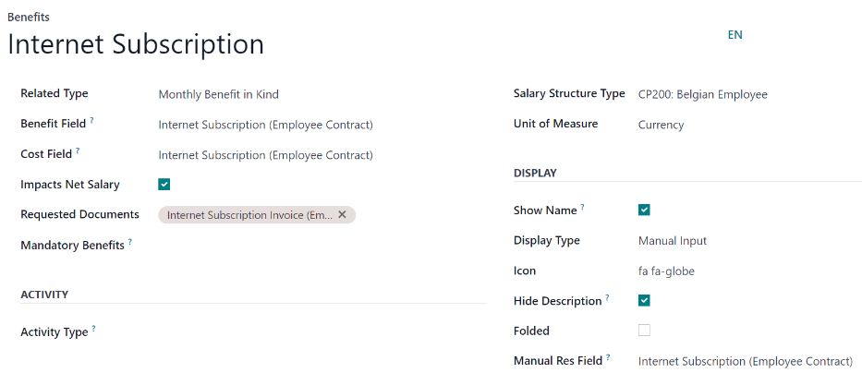Show Hide Description help tooltip
The height and width of the screenshot is (373, 862).
click(x=607, y=298)
